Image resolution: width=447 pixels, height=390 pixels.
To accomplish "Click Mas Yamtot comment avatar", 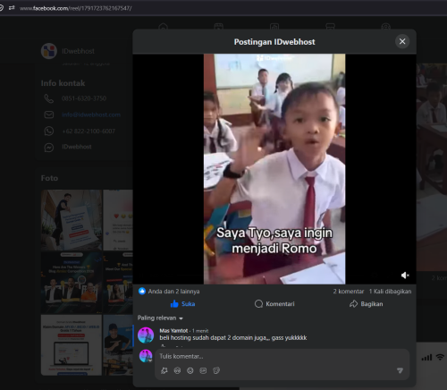I will [x=146, y=335].
